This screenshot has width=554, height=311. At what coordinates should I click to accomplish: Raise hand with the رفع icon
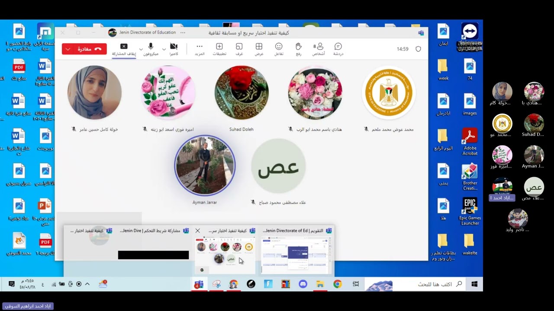[x=299, y=49]
